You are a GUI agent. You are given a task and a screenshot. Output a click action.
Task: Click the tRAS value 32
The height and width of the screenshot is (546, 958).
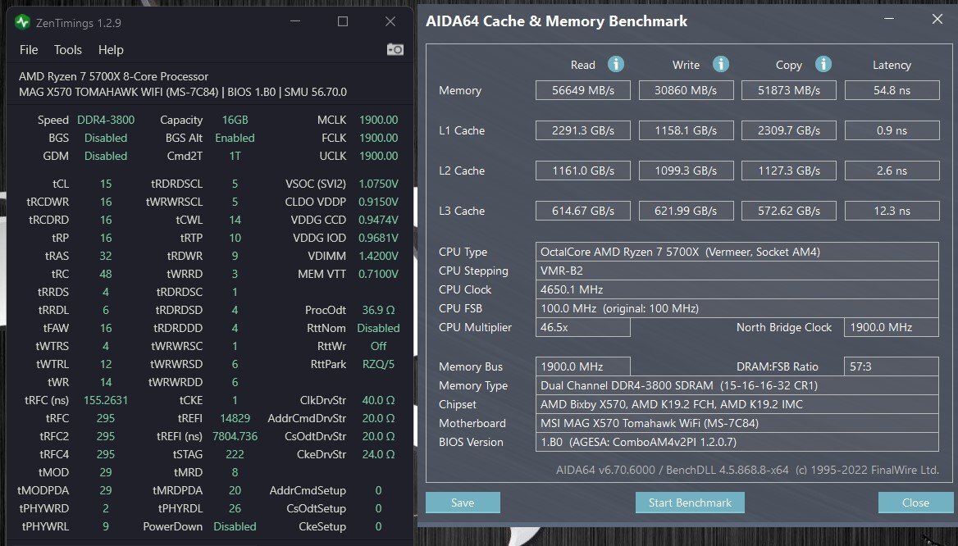tap(106, 256)
